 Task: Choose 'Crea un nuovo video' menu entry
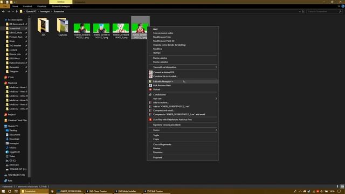[x=163, y=33]
